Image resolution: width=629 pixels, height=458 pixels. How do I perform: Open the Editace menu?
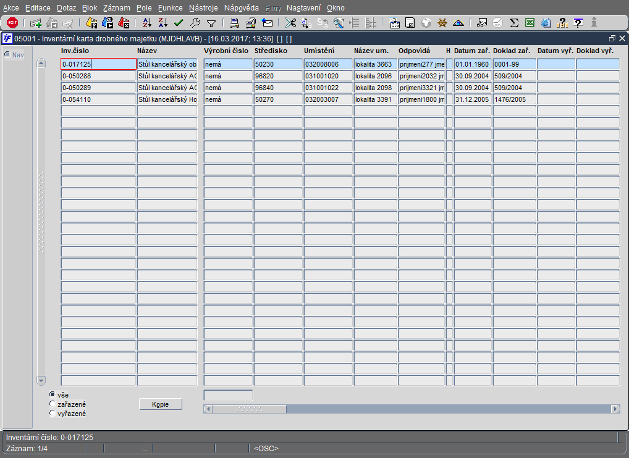(38, 8)
